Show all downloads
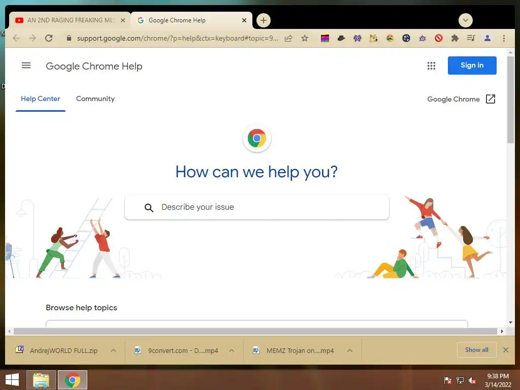Screen dimensions: 520x390 (x=476, y=350)
